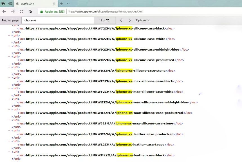Viewport: 242px width, 162px height.
Task: Click the MRWK2ZM leather-case-productred URL text
Action: coord(100,134)
